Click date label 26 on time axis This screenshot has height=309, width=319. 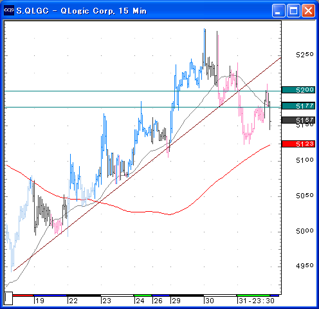pos(158,301)
